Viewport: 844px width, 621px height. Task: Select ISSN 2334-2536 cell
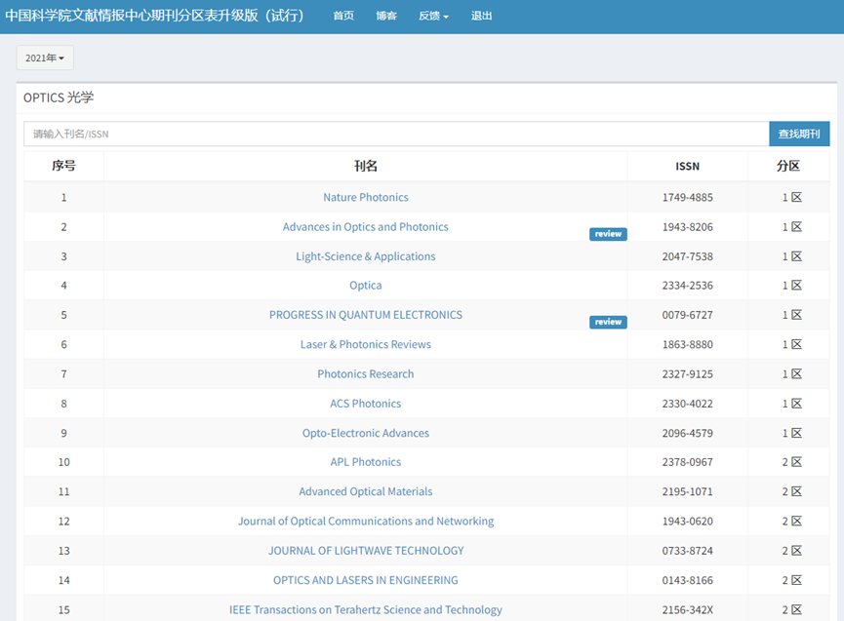click(687, 286)
